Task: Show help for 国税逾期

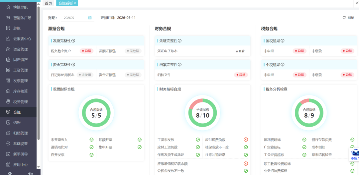Action: coord(283,41)
